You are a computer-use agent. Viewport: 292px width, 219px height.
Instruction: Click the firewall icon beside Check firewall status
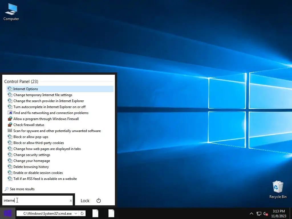click(x=10, y=125)
